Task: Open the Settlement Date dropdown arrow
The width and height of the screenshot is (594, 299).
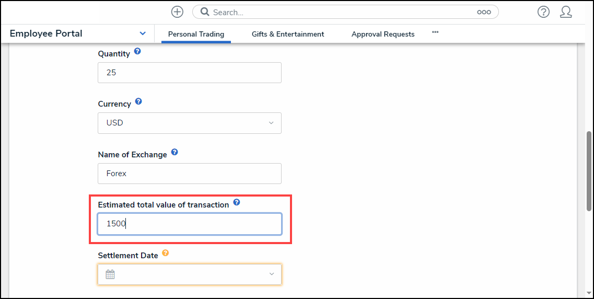Action: (271, 274)
